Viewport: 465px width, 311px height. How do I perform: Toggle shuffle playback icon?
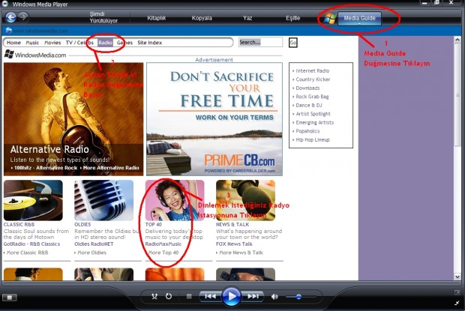point(154,296)
